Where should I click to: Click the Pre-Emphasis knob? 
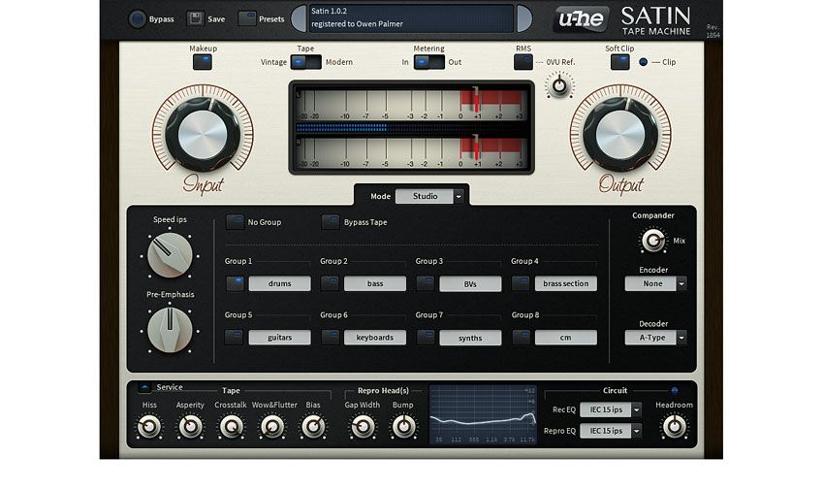click(x=170, y=330)
